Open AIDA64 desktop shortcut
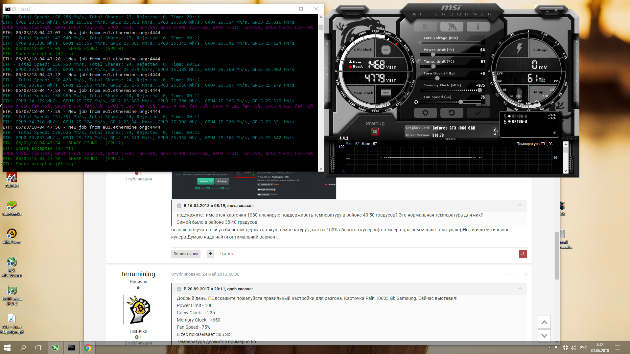This screenshot has width=630, height=354. [x=12, y=180]
